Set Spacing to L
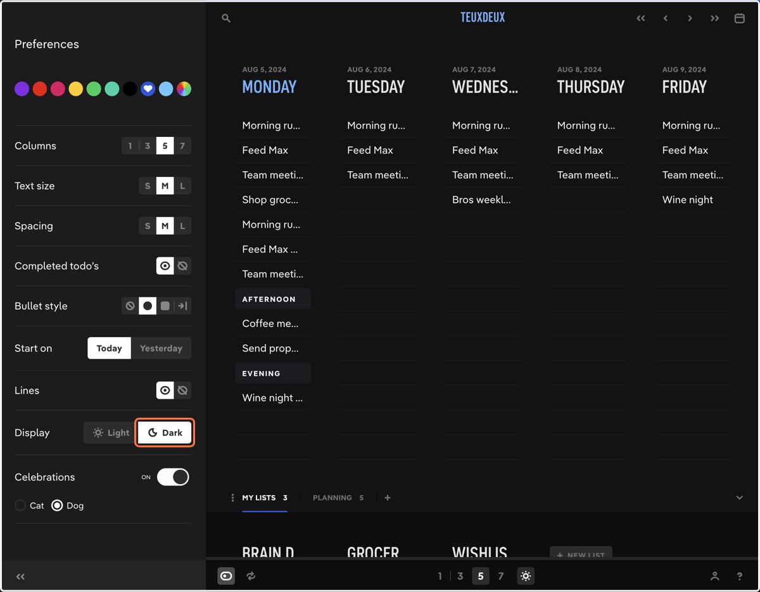Viewport: 760px width, 592px height. (x=182, y=226)
